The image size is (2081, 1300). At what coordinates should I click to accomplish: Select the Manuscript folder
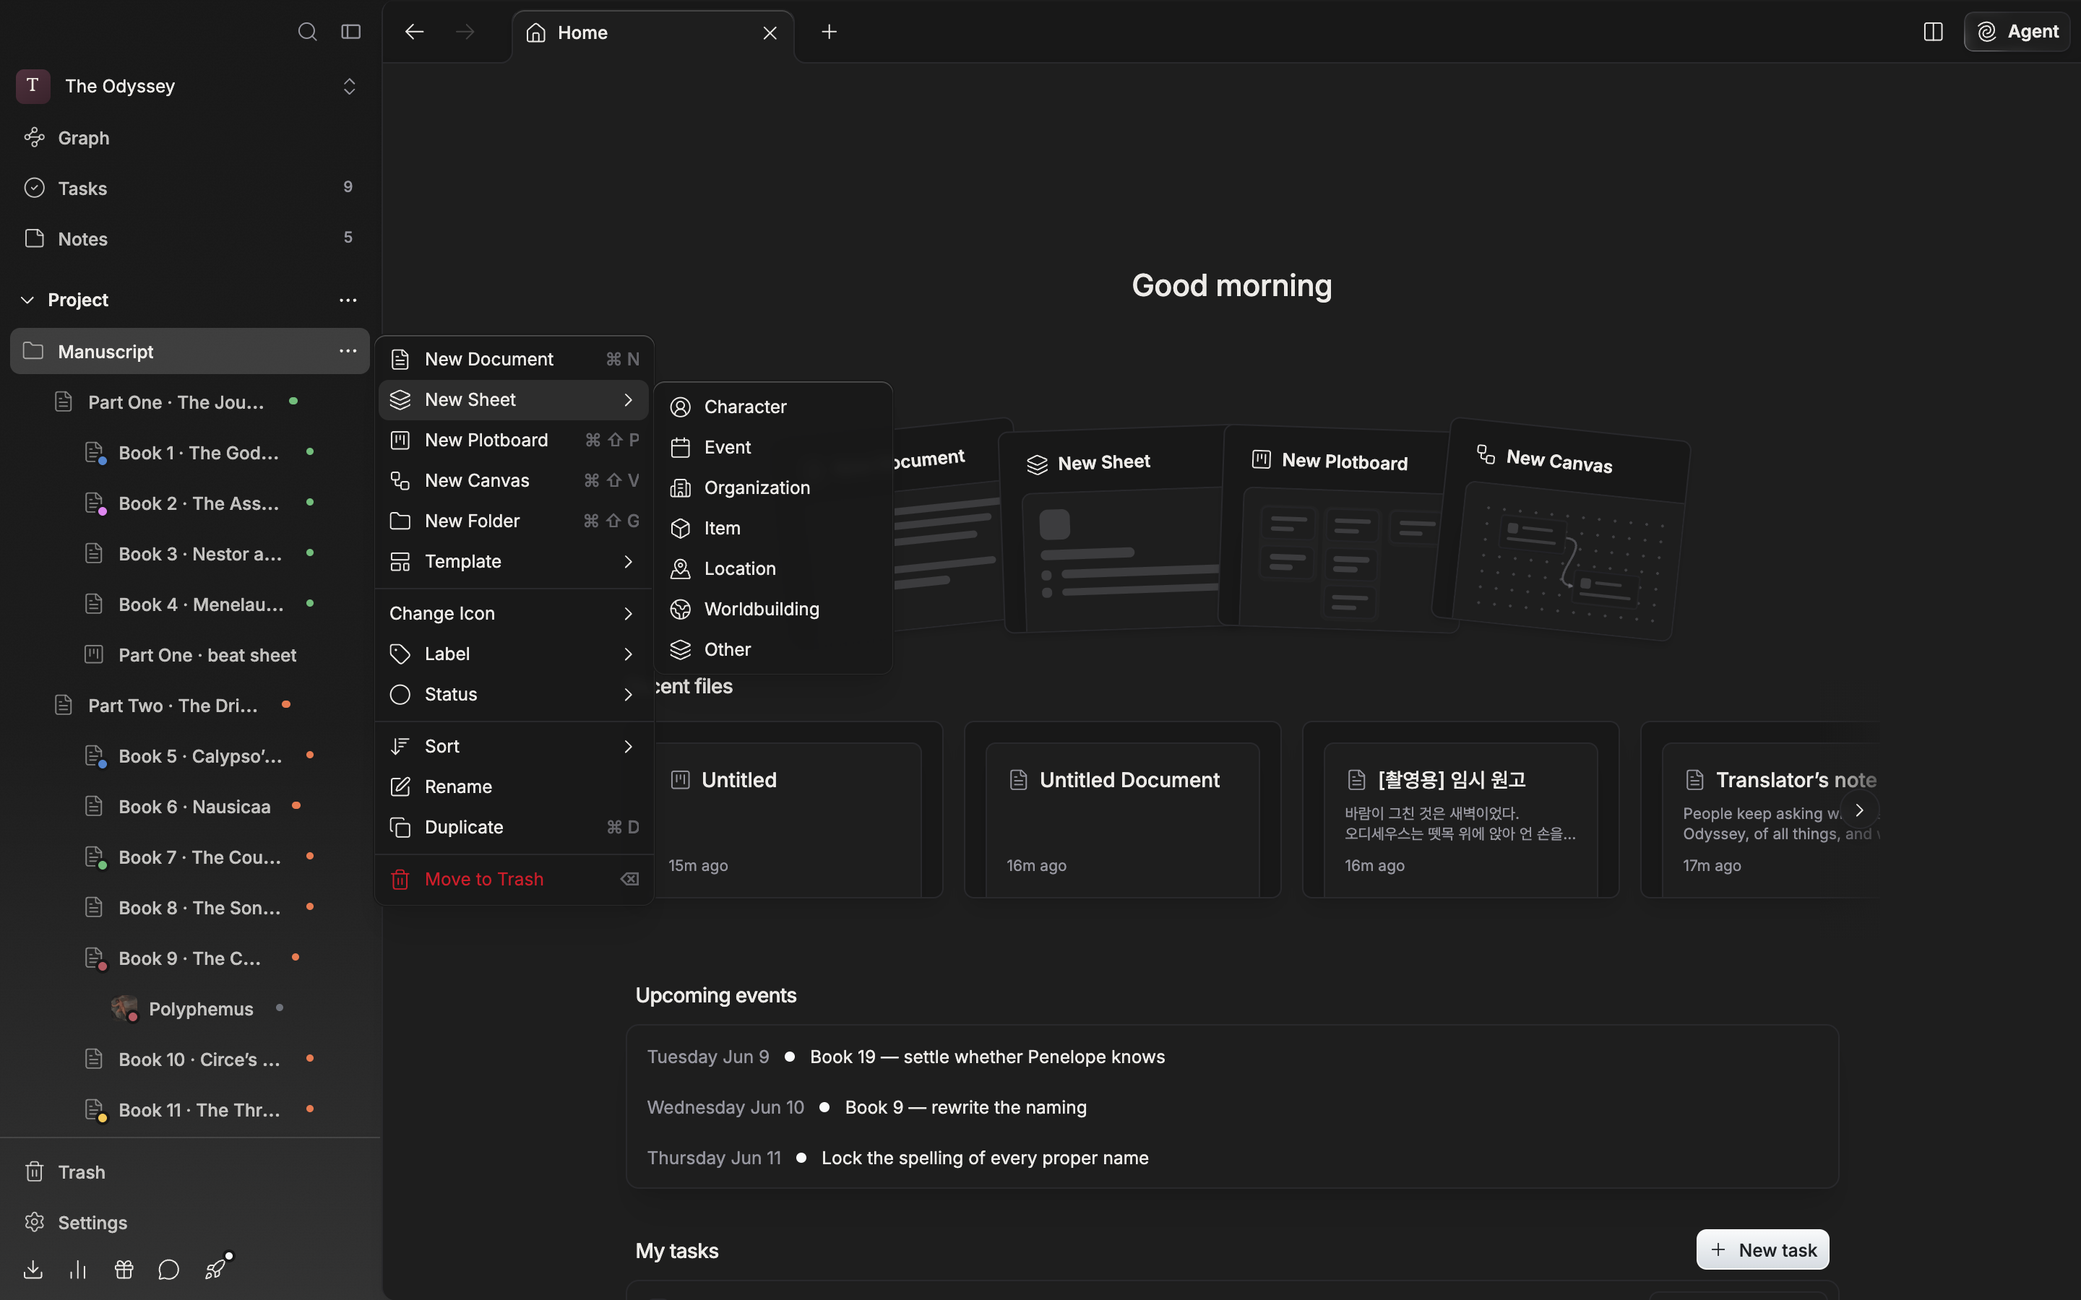point(189,351)
